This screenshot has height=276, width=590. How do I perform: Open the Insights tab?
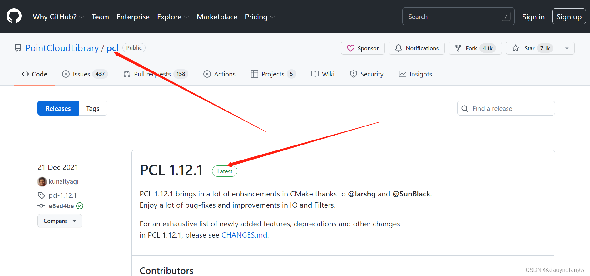click(415, 74)
